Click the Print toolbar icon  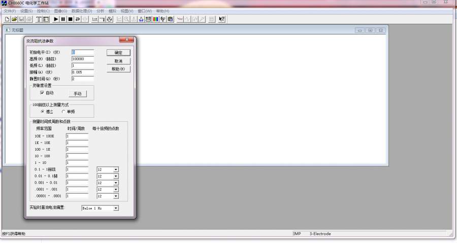pyautogui.click(x=29, y=19)
